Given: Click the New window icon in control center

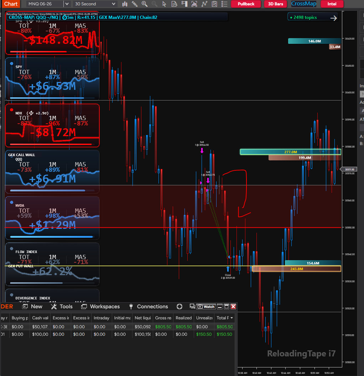Looking at the screenshot, I should [25, 307].
